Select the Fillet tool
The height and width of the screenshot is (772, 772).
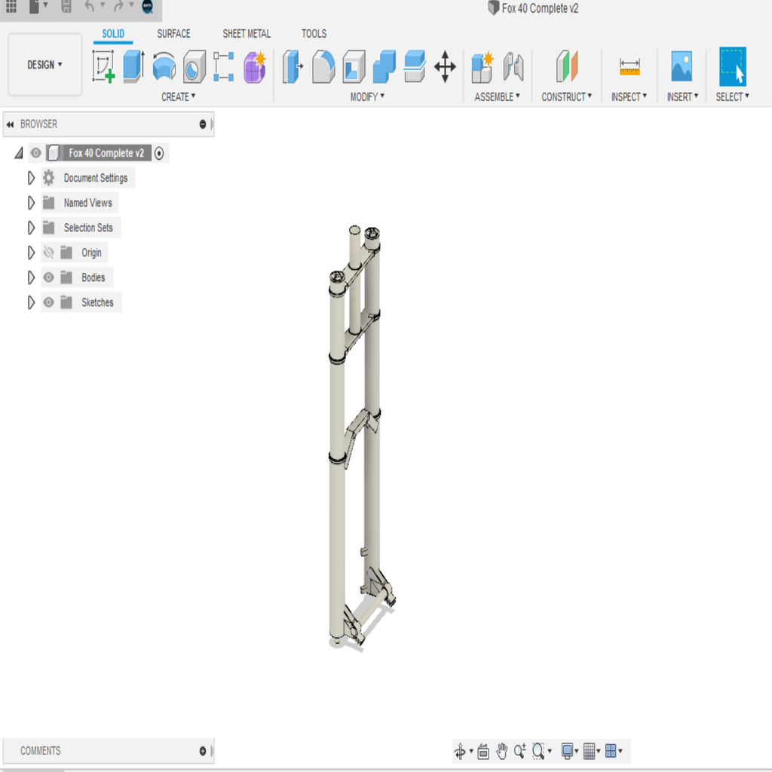coord(323,66)
